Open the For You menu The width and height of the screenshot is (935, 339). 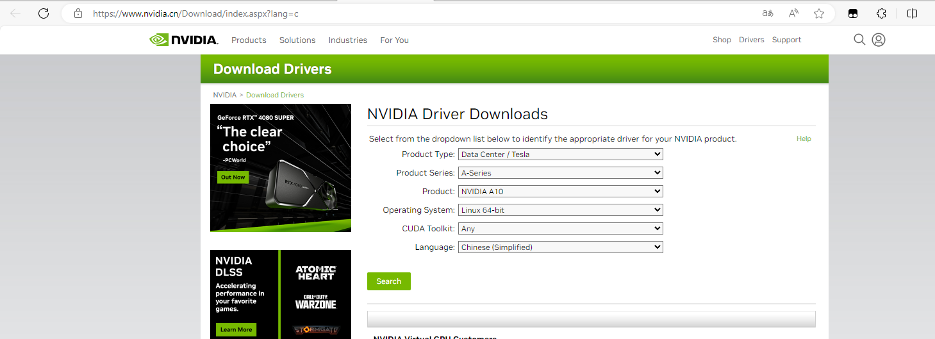click(x=394, y=40)
